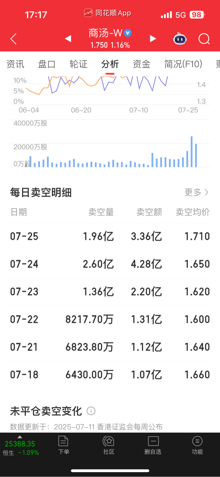This screenshot has height=477, width=220.
Task: Expand the 恒生 index bar arrow
Action: coord(20,437)
